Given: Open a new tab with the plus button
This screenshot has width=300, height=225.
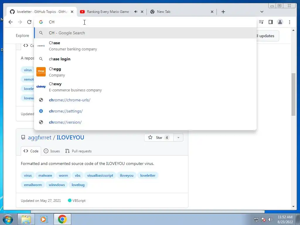Looking at the screenshot, I should coord(223,12).
